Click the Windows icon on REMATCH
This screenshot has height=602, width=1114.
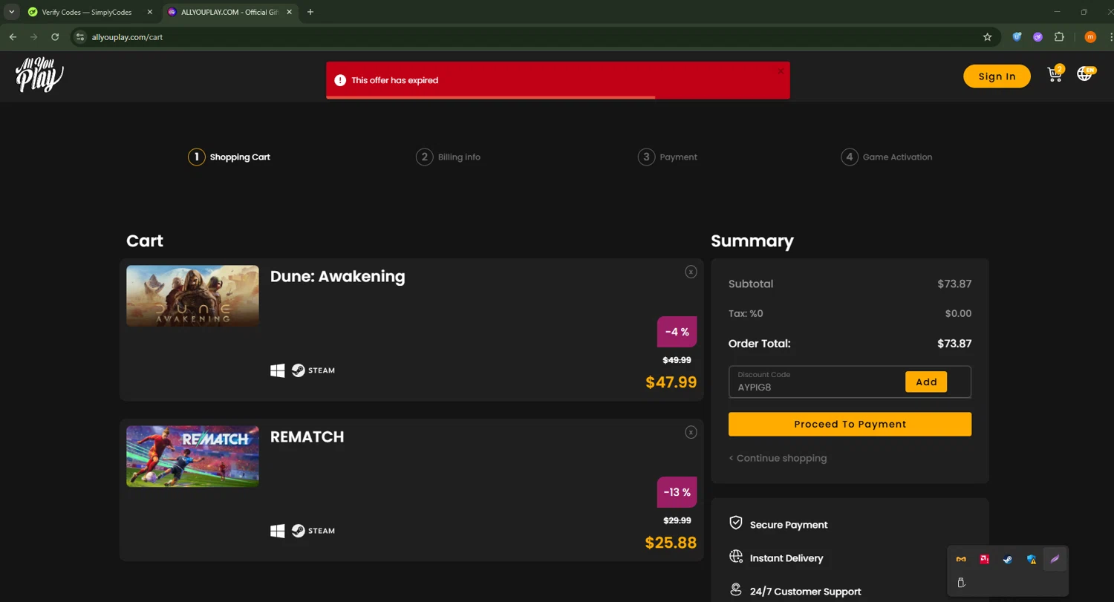tap(278, 531)
